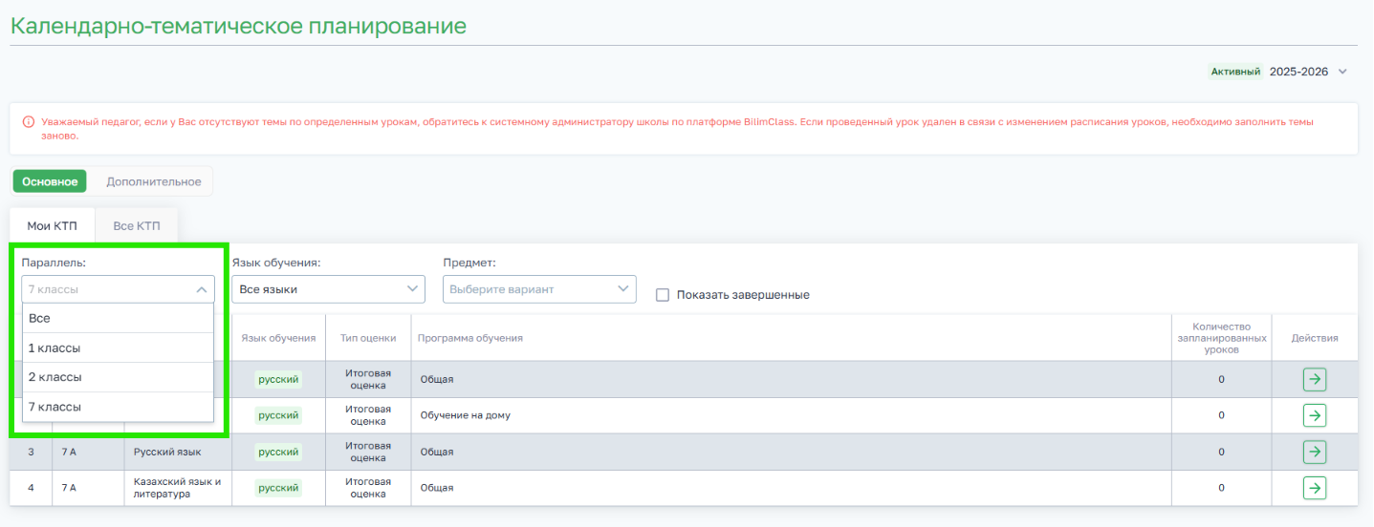This screenshot has width=1374, height=527.
Task: Expand the 2025-2026 academic year selector
Action: [1308, 72]
